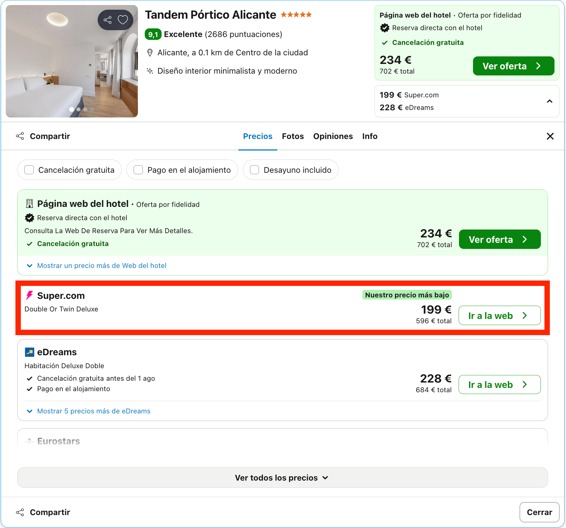
Task: Open the Opiniones tab
Action: 333,136
